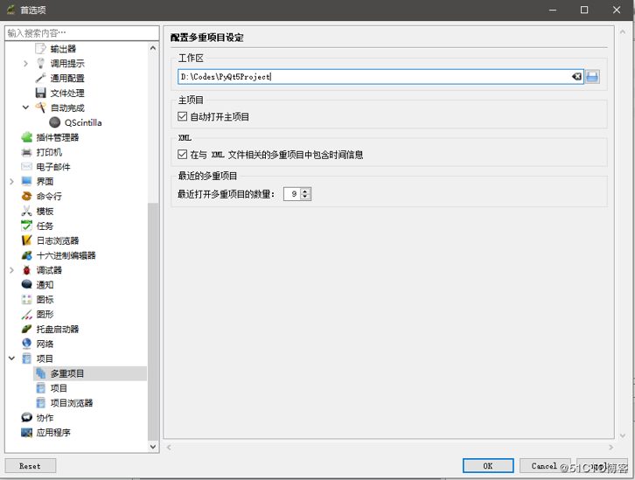Screen dimensions: 635x480
Task: Click the icon beside 项目浏览器
Action: coord(40,403)
